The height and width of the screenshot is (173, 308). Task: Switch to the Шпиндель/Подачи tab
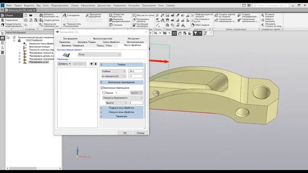[x=87, y=42]
